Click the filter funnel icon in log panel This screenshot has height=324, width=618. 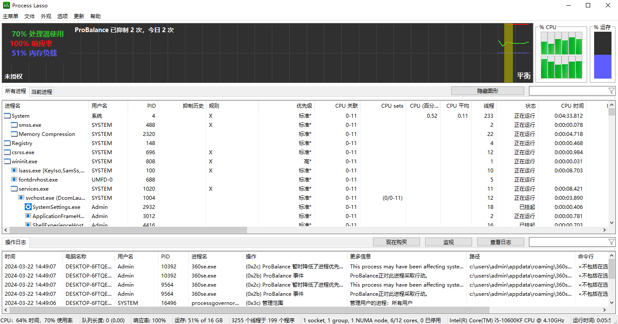(x=611, y=242)
